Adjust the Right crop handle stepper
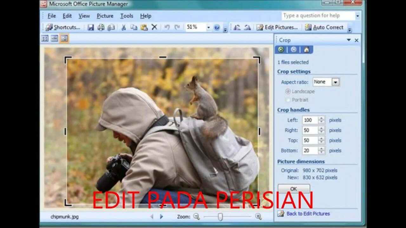The width and height of the screenshot is (406, 228). pos(322,130)
